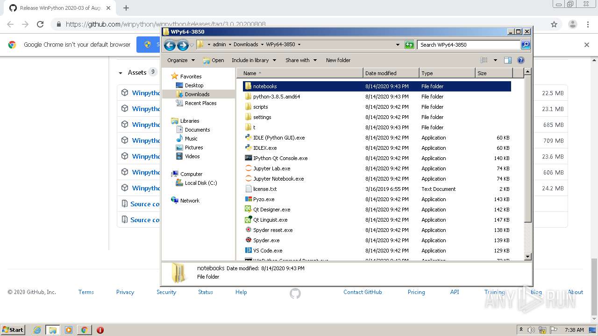The height and width of the screenshot is (336, 598).
Task: Sort files by the Name column header
Action: [x=300, y=73]
